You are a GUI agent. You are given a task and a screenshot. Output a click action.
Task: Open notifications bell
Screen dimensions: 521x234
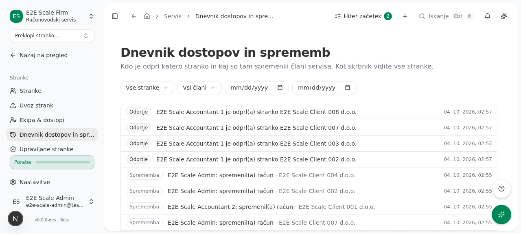488,16
